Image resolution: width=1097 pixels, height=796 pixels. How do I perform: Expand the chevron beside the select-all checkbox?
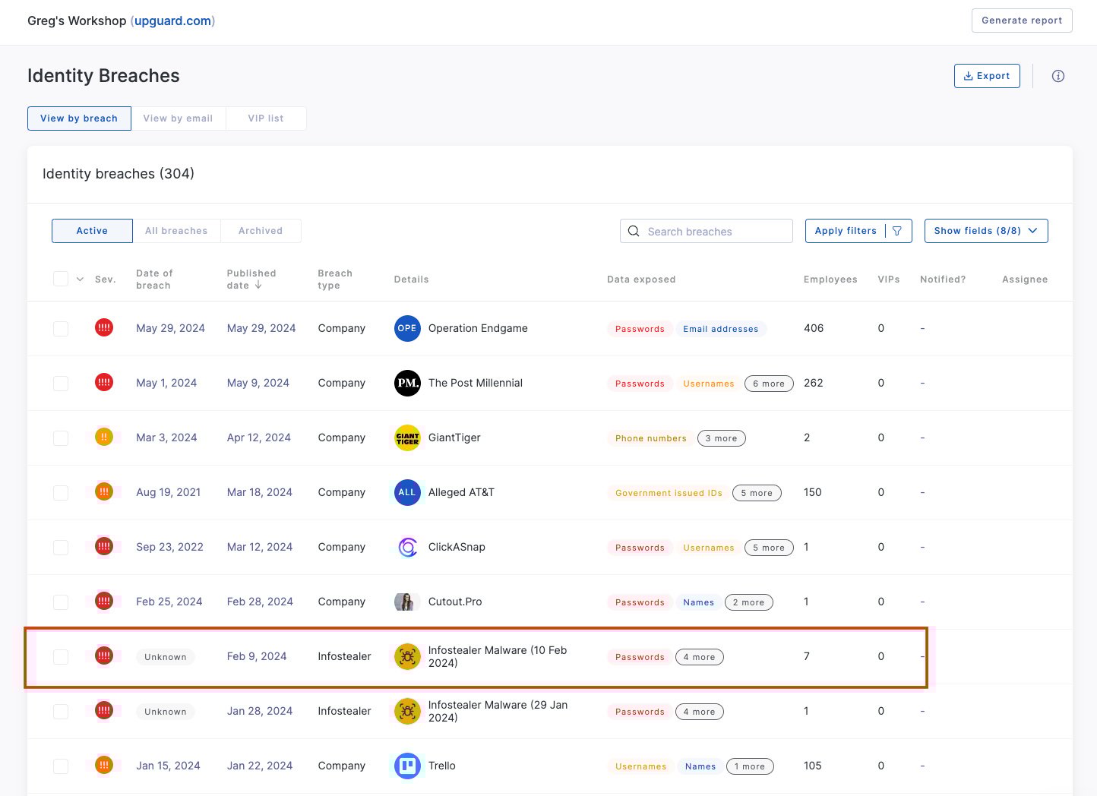pos(79,279)
